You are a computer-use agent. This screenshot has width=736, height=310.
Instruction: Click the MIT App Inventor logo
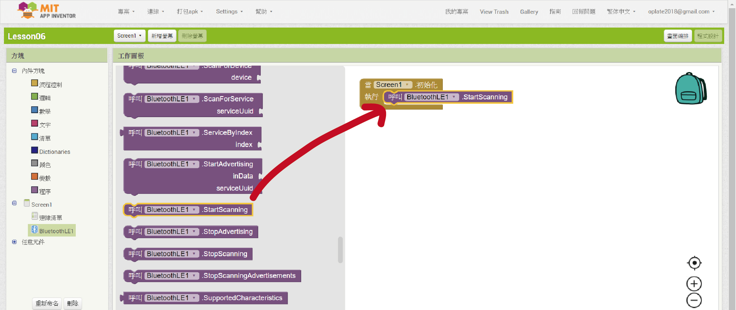(x=47, y=11)
